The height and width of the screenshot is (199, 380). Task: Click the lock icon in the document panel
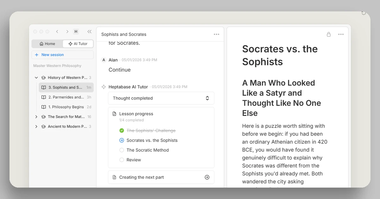tap(329, 34)
